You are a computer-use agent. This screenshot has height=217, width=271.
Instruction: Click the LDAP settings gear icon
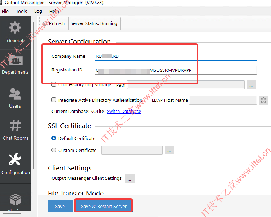[x=263, y=100]
